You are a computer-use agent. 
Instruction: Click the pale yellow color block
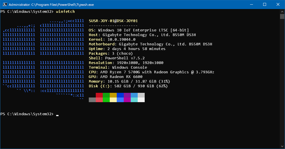click(113, 100)
